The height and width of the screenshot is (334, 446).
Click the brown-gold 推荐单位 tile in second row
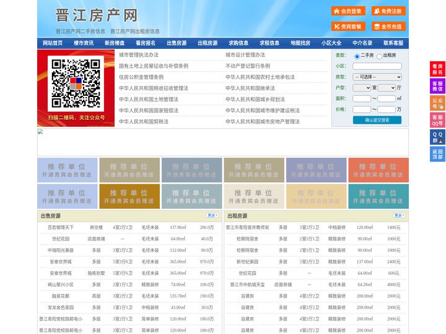(x=129, y=197)
